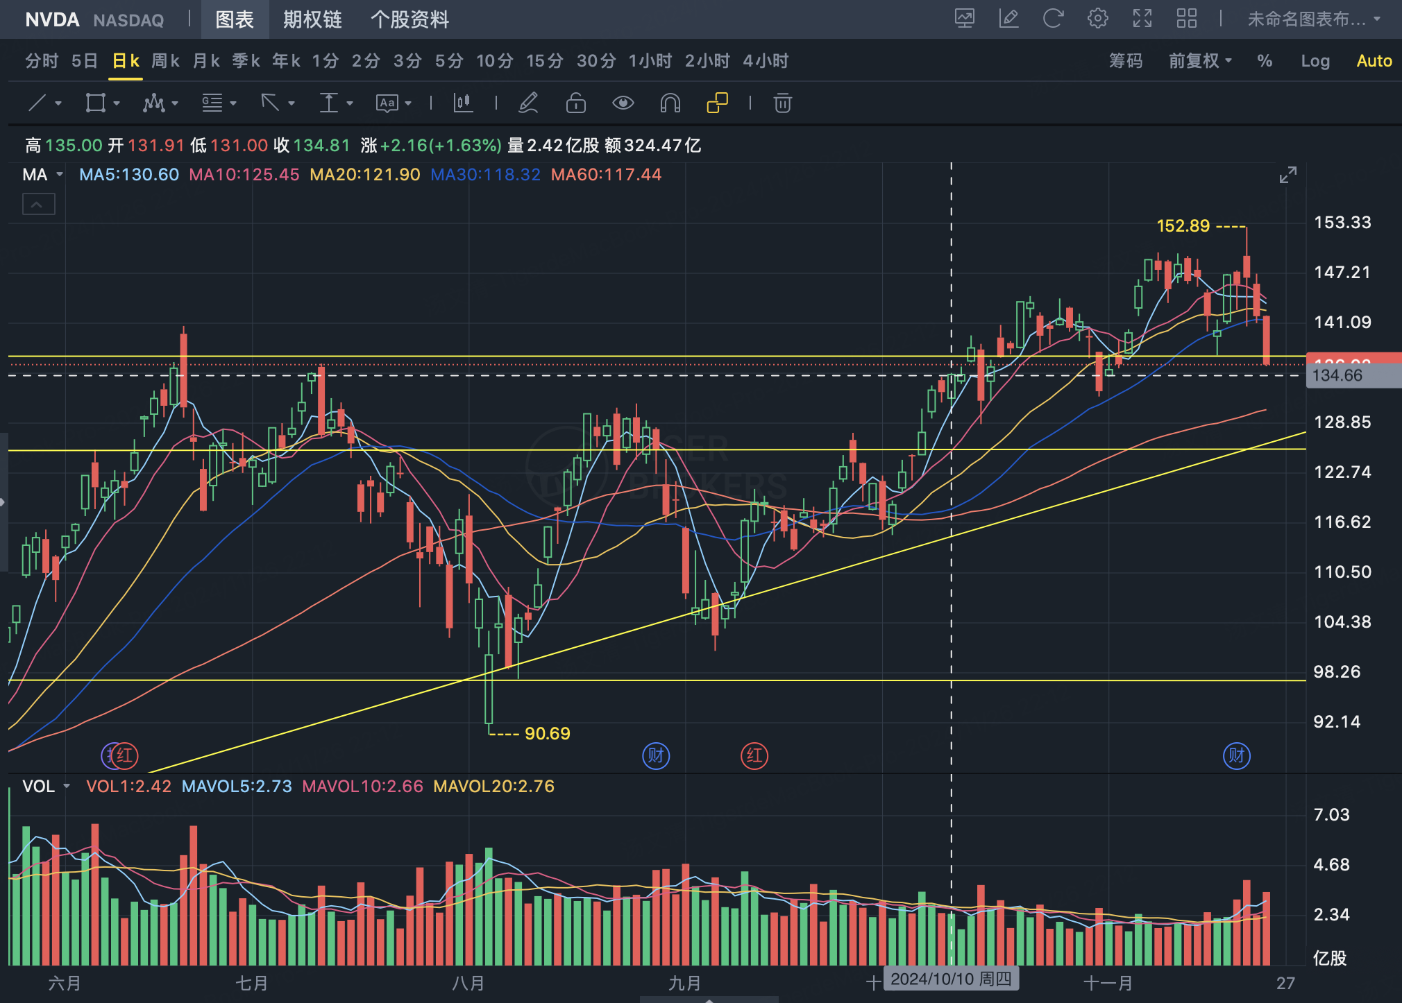Switch to the 期权链 tab
1402x1003 pixels.
click(x=312, y=19)
